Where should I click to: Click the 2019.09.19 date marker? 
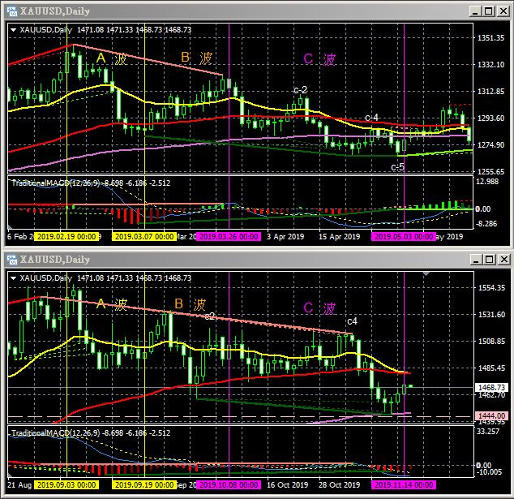143,484
